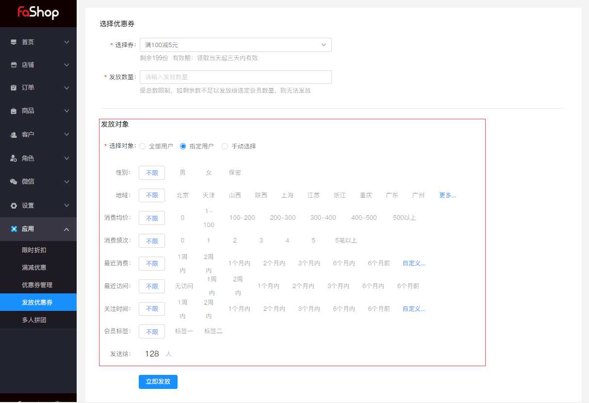This screenshot has height=403, width=589.
Task: Expand the 微信 menu chevron
Action: point(66,181)
